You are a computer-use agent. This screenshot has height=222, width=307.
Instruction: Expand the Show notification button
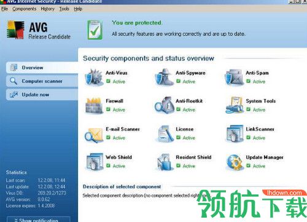point(39,220)
